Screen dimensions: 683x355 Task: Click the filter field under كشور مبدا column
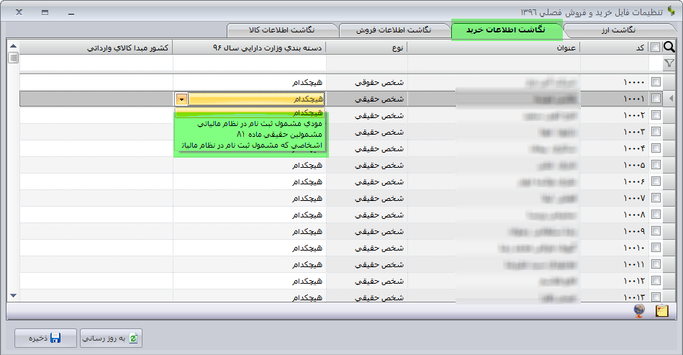tap(96, 63)
